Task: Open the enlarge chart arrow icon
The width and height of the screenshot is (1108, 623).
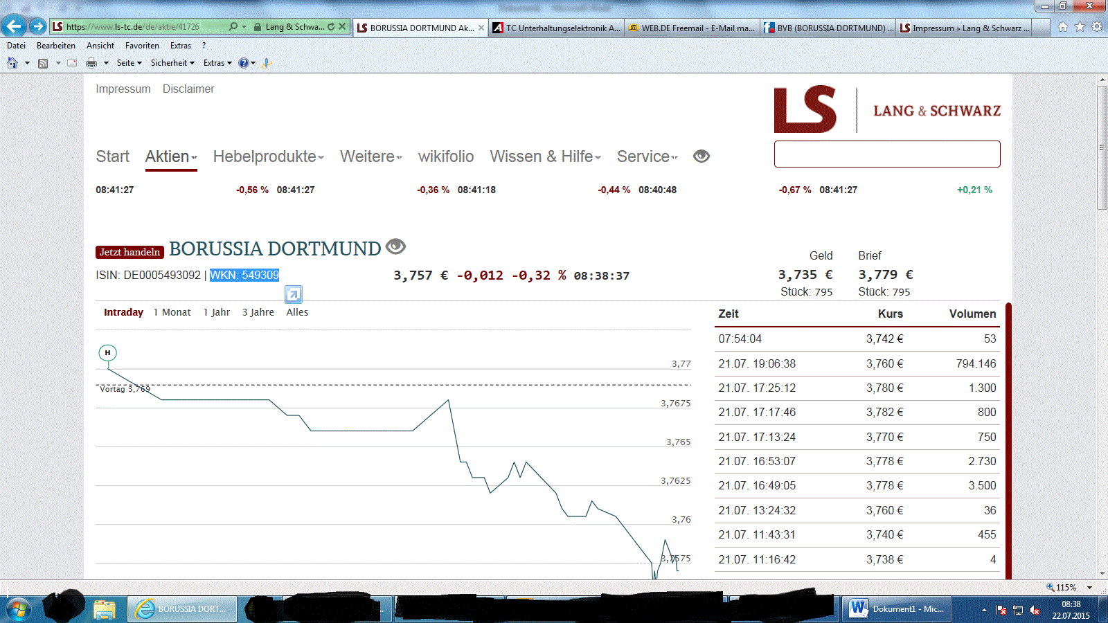Action: [x=294, y=295]
